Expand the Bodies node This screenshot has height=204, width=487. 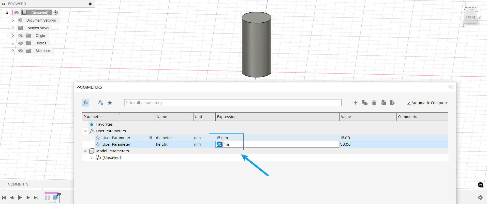(12, 43)
